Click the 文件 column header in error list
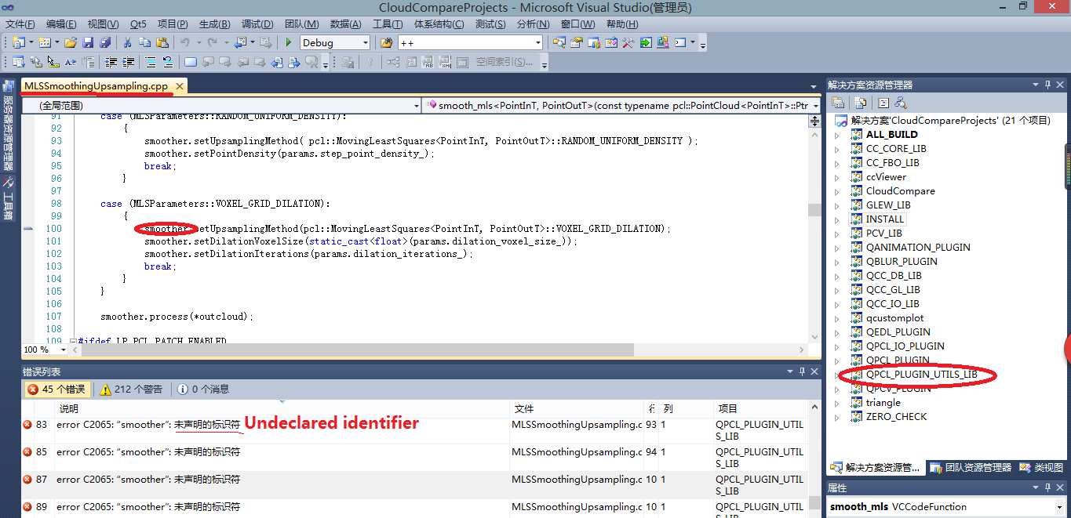 coord(524,408)
